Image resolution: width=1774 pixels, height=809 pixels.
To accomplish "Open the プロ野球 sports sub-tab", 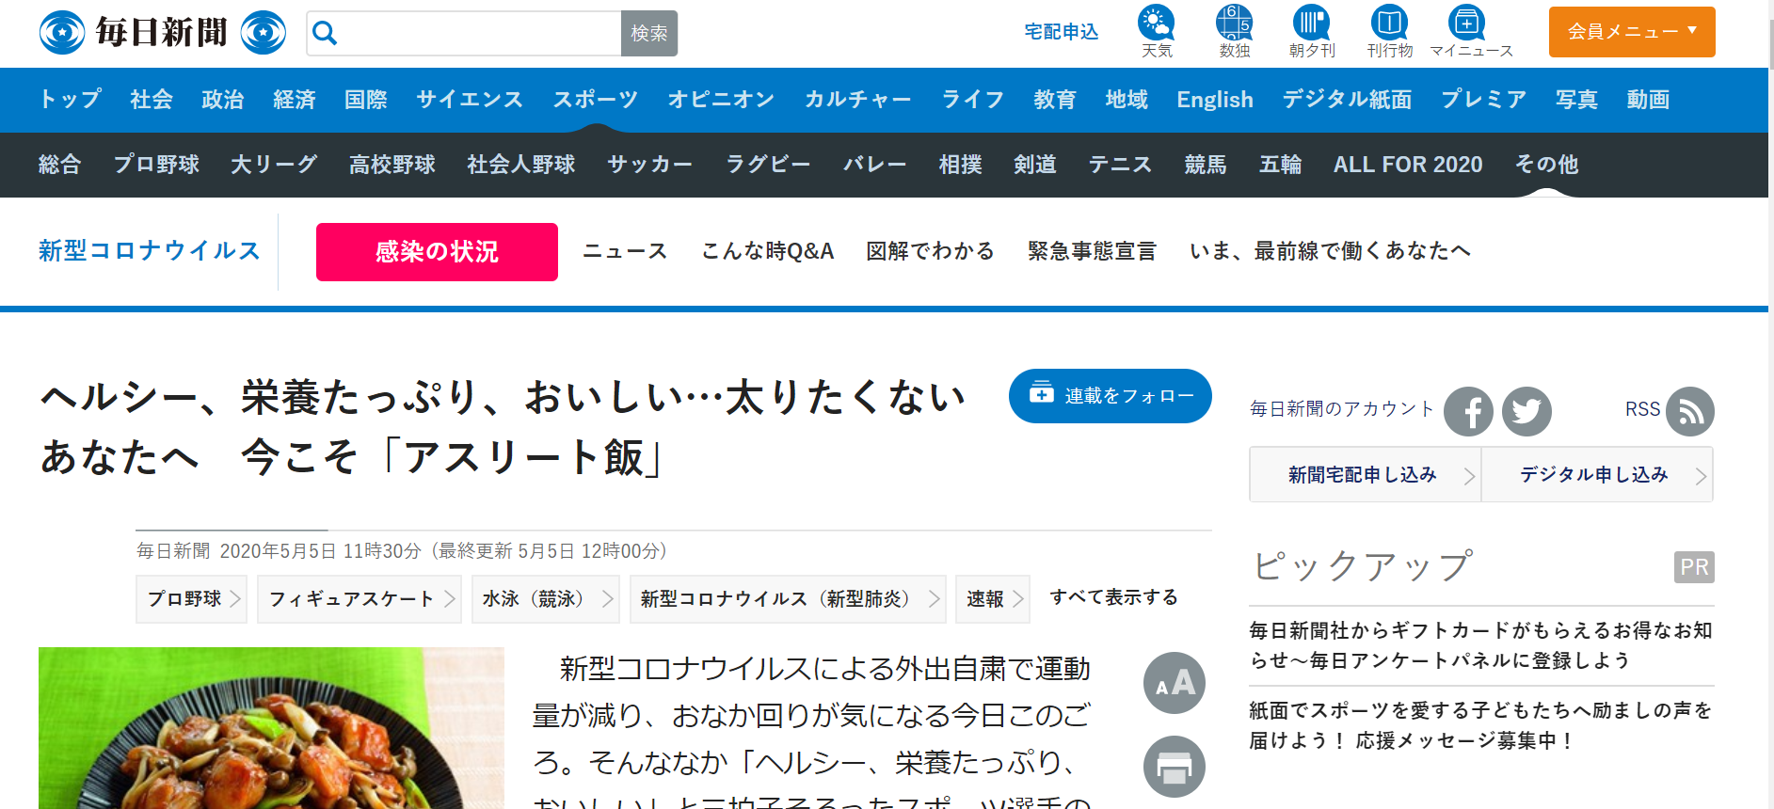I will 157,165.
